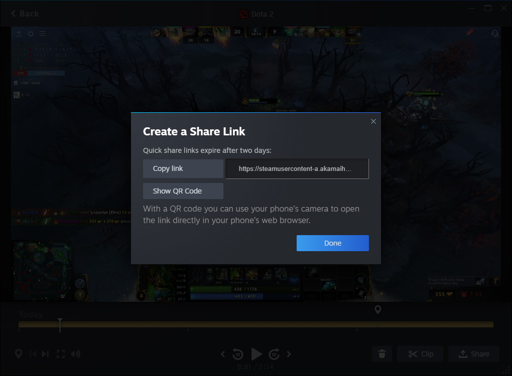Image resolution: width=512 pixels, height=376 pixels.
Task: Select the pin marker above the timeline
Action: (x=378, y=309)
